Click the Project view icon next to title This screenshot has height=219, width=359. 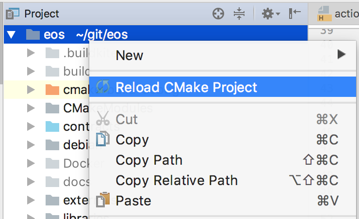12,14
